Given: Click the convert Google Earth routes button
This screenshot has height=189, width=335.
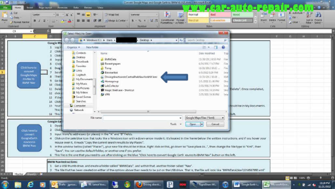Looking at the screenshot, I should (30, 138).
